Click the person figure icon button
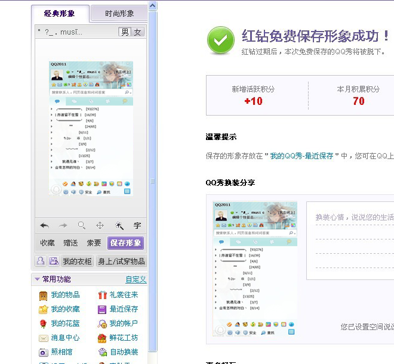 click(x=41, y=261)
